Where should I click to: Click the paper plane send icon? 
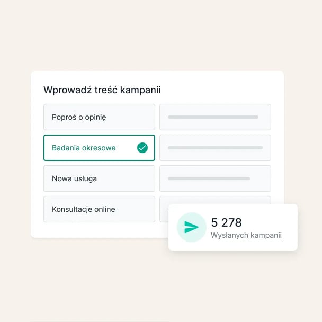(x=191, y=227)
